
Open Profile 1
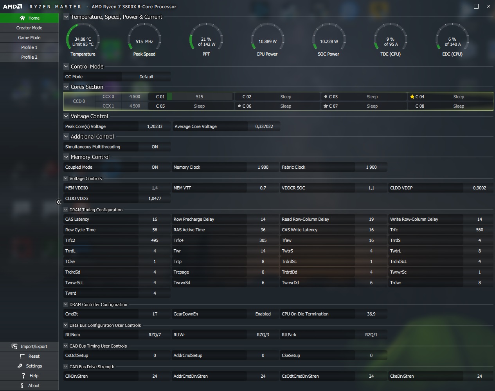click(29, 47)
